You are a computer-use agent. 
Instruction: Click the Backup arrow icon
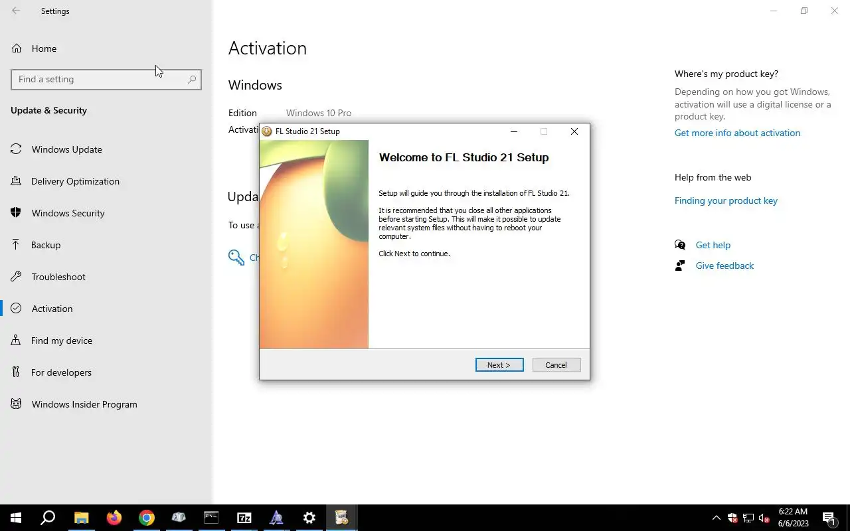click(16, 245)
